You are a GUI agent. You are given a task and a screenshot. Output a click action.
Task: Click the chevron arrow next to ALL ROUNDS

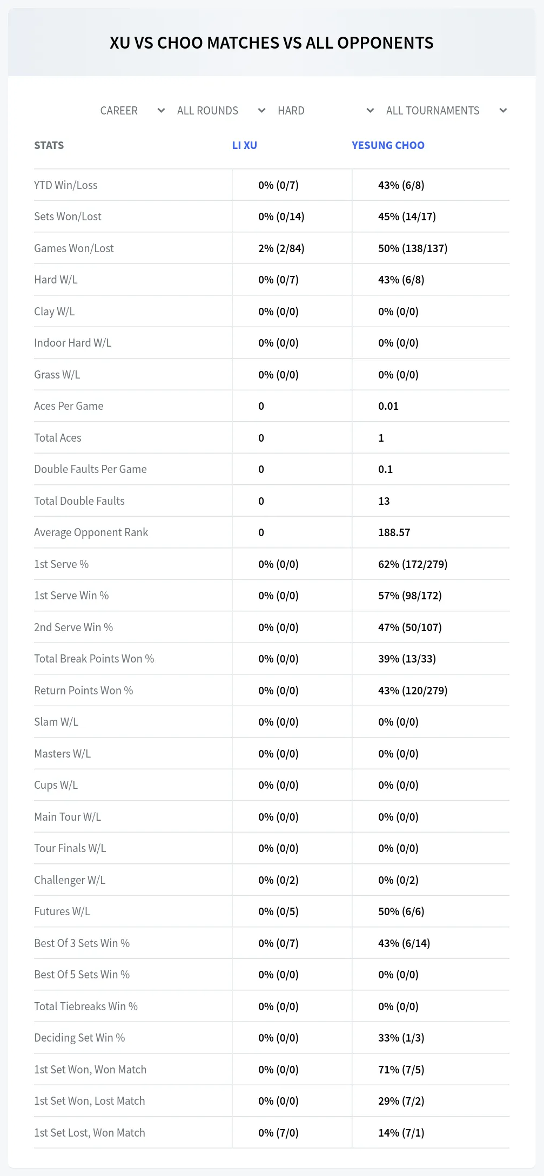[262, 111]
